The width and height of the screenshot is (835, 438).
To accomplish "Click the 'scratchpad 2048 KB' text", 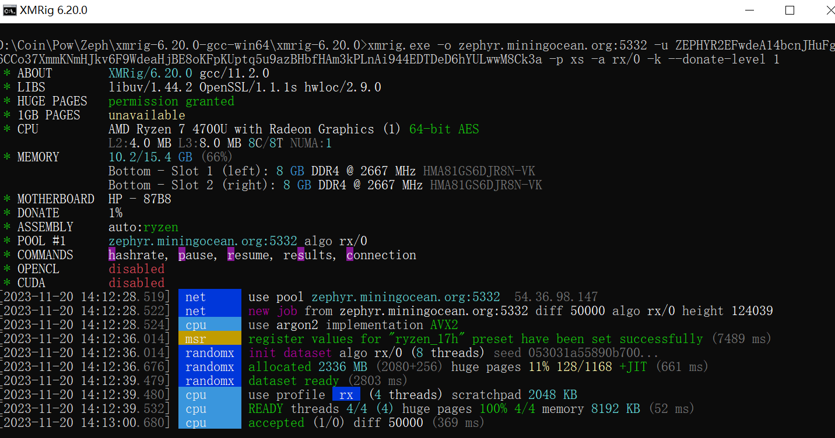I will 514,395.
